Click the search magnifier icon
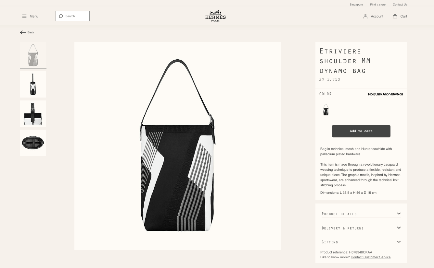The width and height of the screenshot is (434, 268). (61, 16)
